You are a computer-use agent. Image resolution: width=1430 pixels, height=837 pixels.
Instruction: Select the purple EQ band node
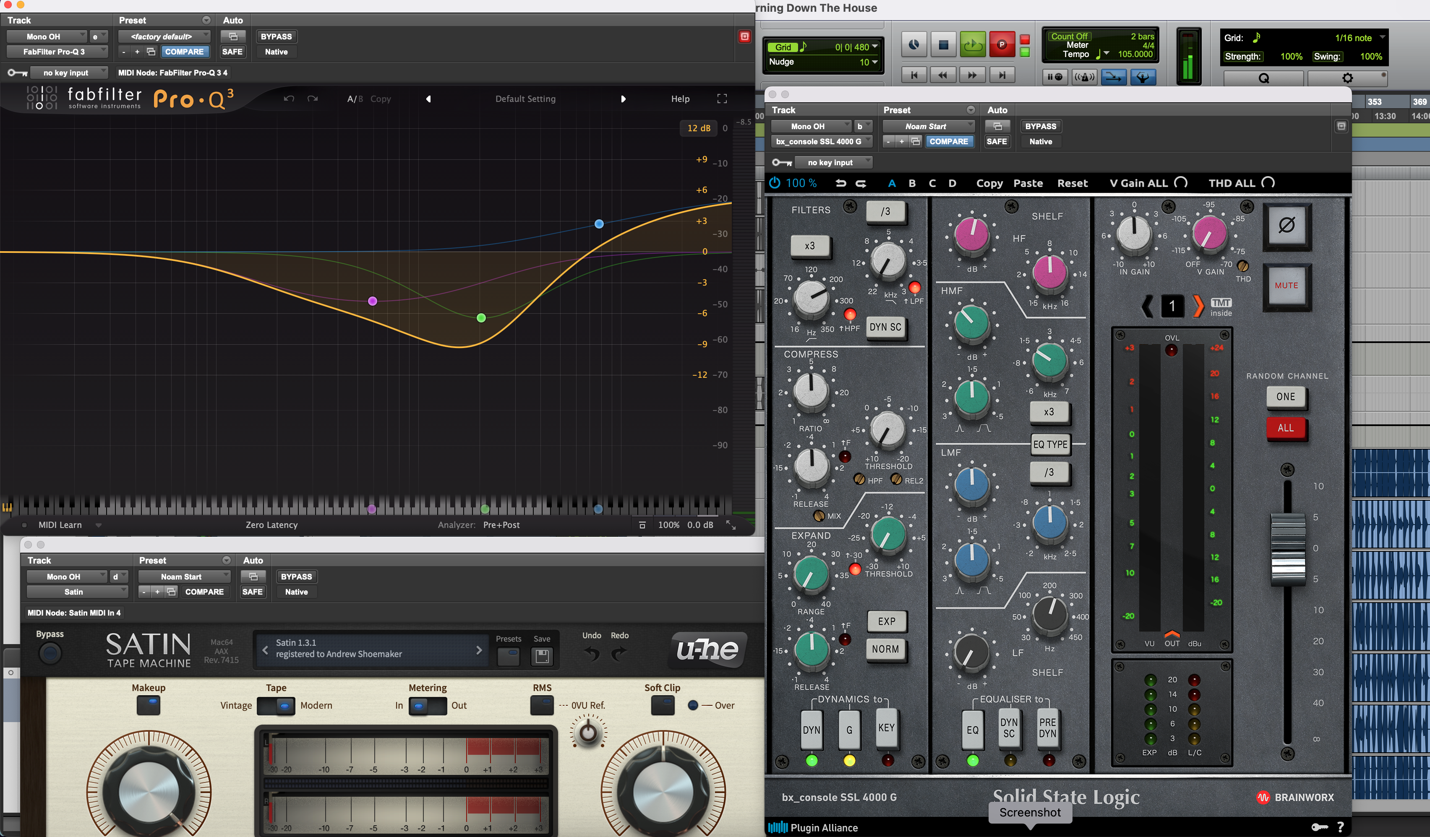[x=372, y=301]
